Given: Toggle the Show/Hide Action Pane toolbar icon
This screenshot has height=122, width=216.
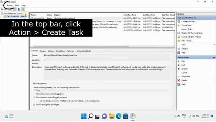Looking at the screenshot, I should (23, 9).
